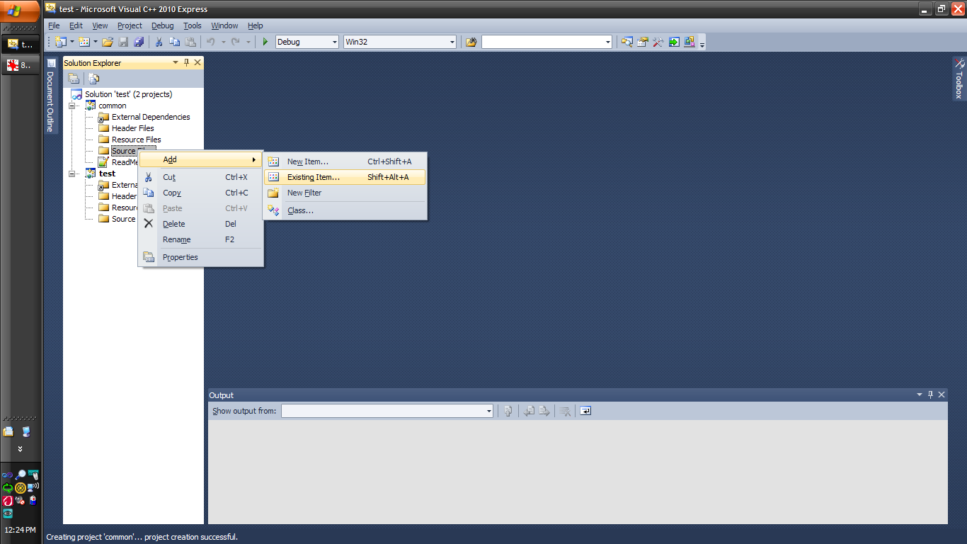Click the Cut scissors icon in toolbar
Screen dimensions: 967x544
click(x=159, y=42)
